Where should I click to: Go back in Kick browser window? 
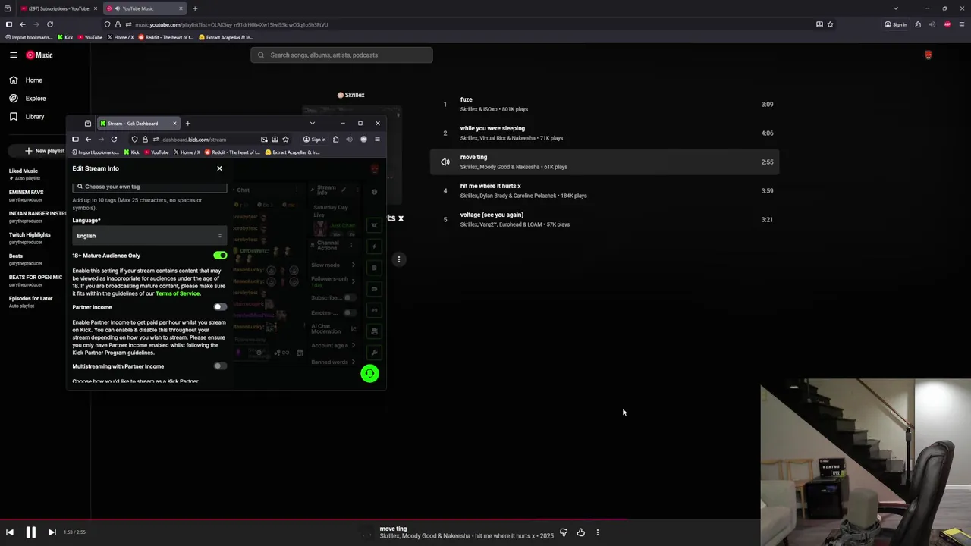click(88, 139)
